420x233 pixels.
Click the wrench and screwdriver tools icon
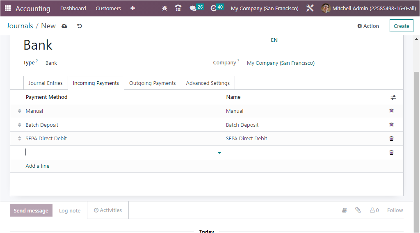click(310, 8)
